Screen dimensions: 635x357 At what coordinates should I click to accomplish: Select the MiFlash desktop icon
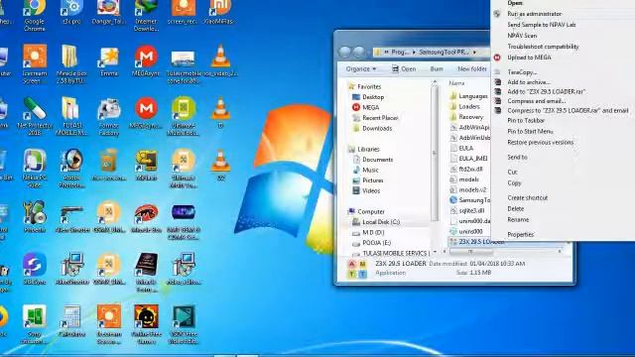point(146,166)
